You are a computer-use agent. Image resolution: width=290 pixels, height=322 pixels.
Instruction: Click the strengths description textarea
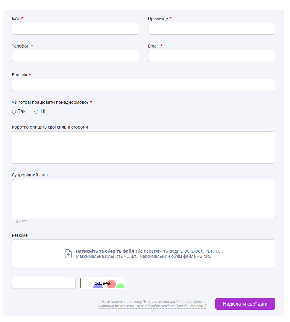[x=144, y=147]
